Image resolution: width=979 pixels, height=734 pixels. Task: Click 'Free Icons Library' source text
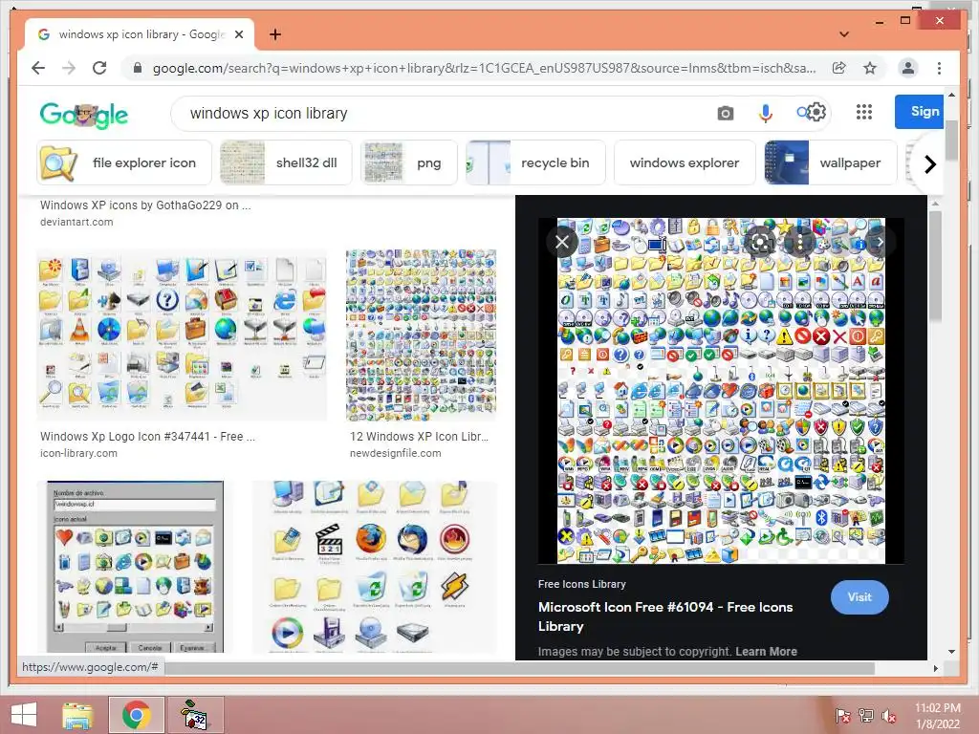click(x=582, y=584)
